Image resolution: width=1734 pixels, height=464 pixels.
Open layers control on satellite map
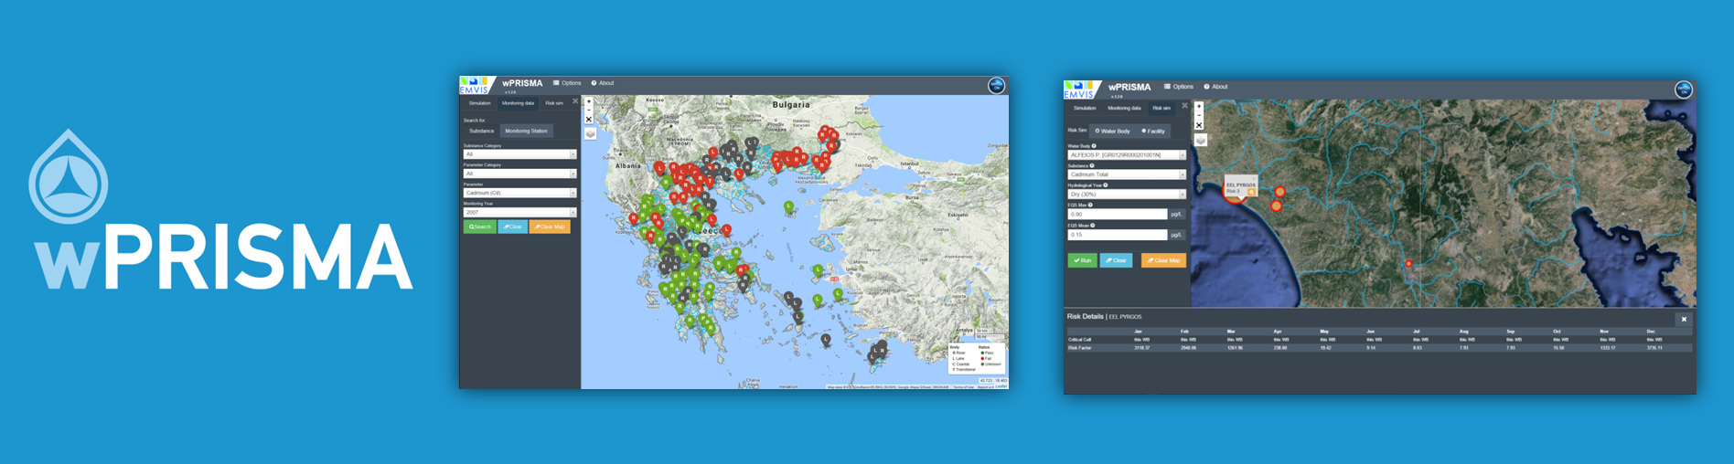1201,140
